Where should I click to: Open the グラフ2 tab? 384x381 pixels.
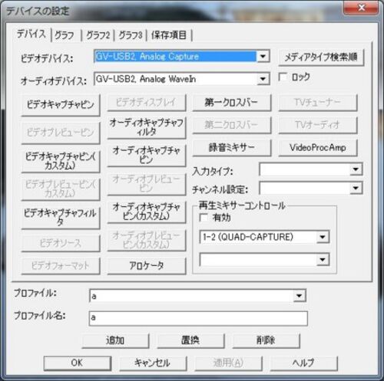tap(98, 35)
